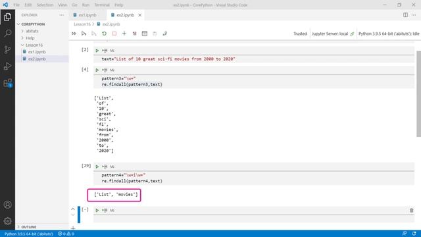Run cell [4] with pattern3
The height and width of the screenshot is (237, 421).
[x=97, y=70]
